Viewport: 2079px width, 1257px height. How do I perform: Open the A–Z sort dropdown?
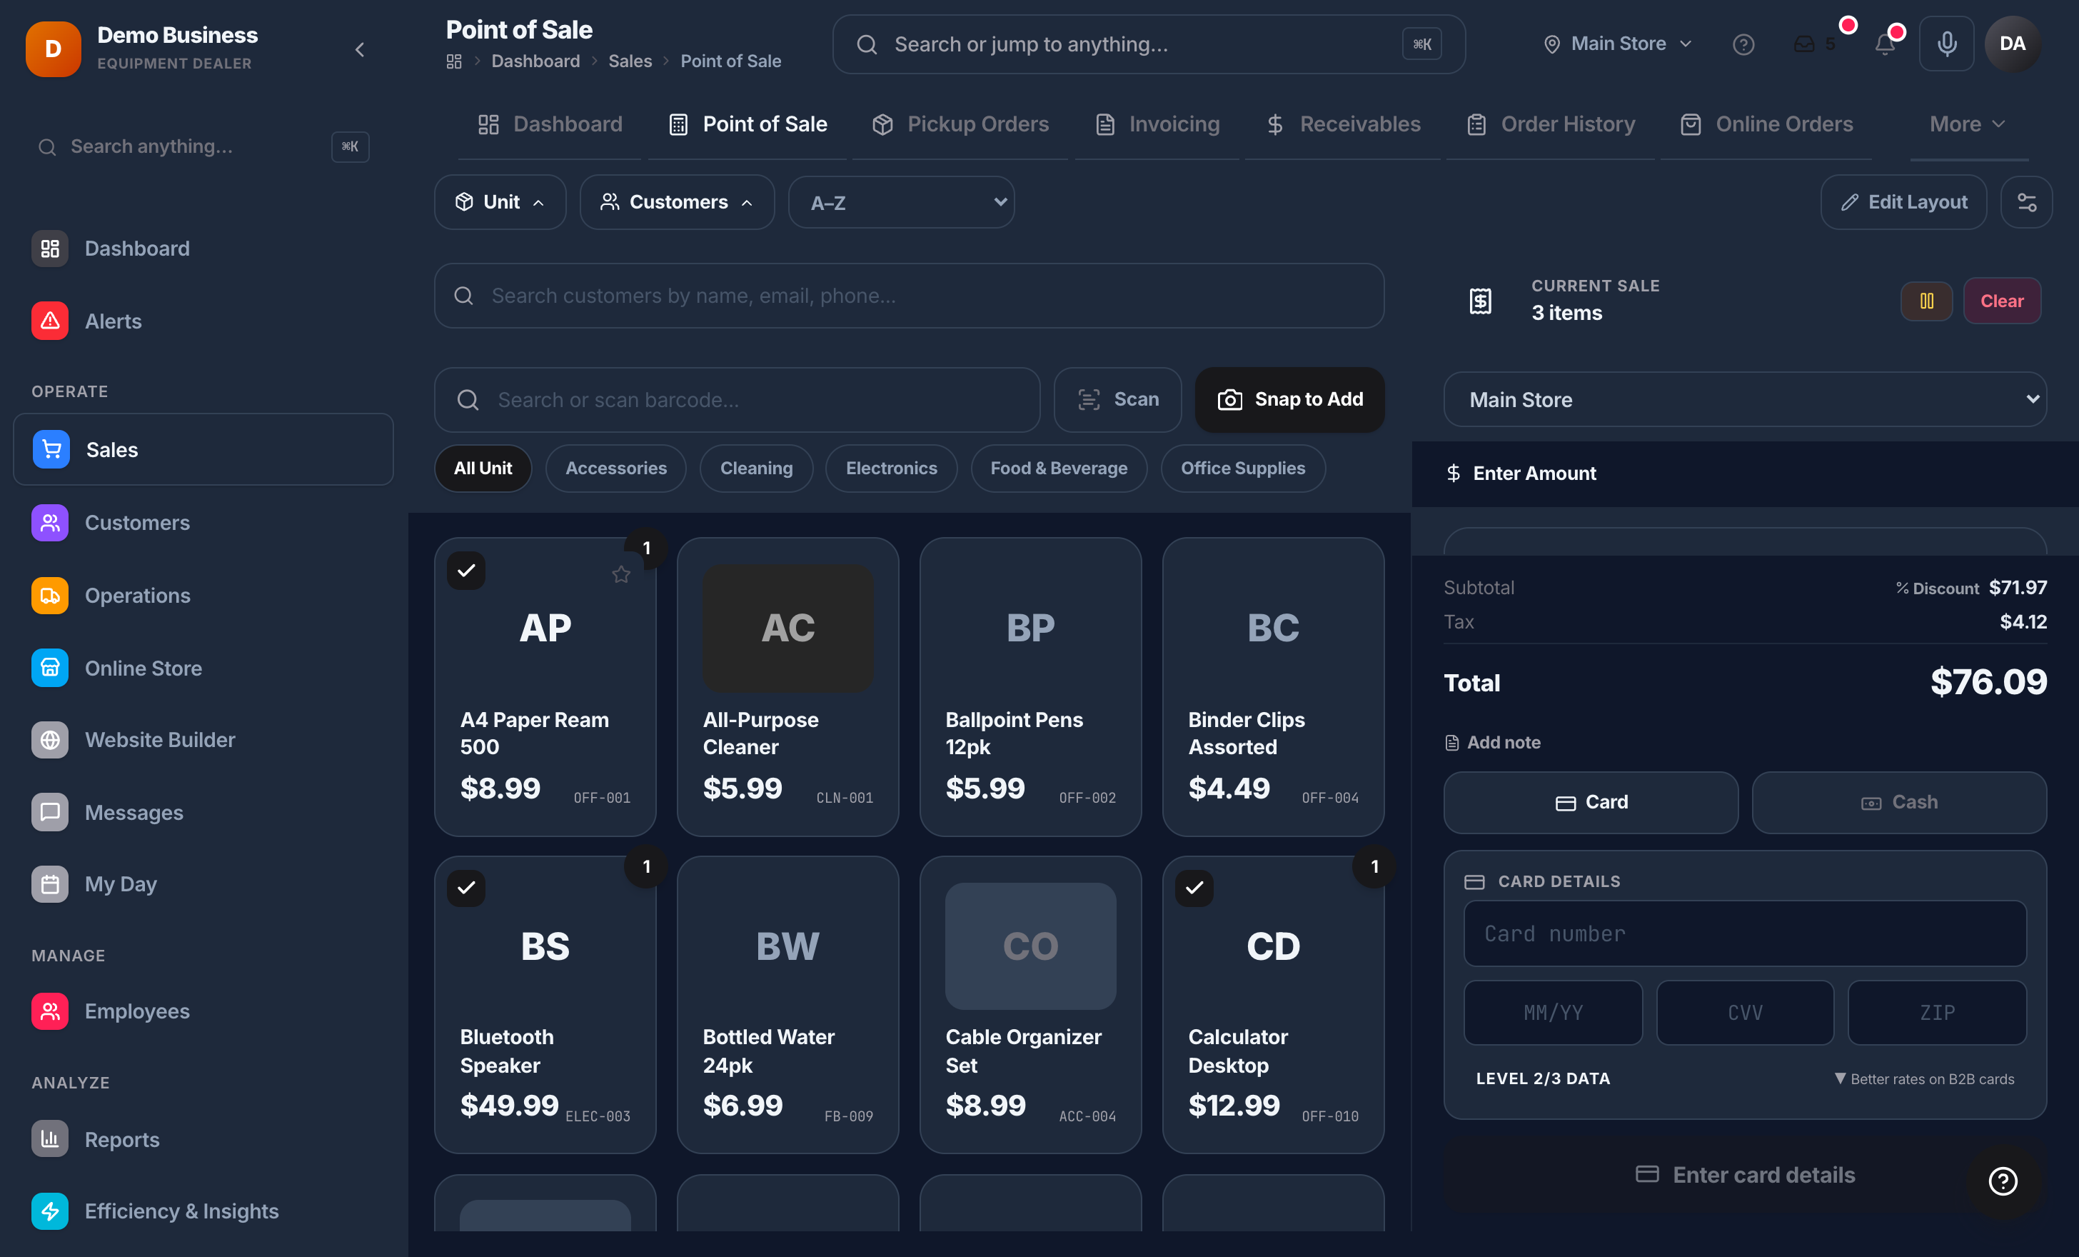(x=901, y=201)
